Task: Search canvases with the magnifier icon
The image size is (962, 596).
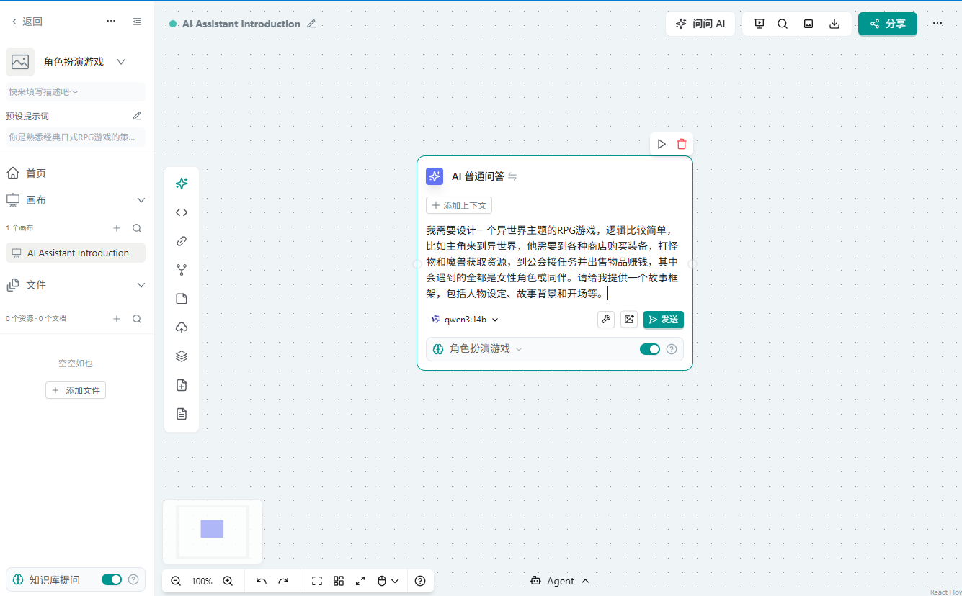Action: [137, 228]
